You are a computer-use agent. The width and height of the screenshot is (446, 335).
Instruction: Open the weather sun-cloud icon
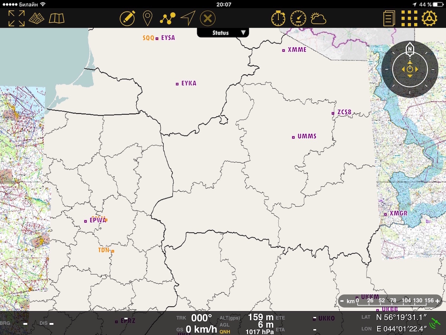pyautogui.click(x=319, y=18)
